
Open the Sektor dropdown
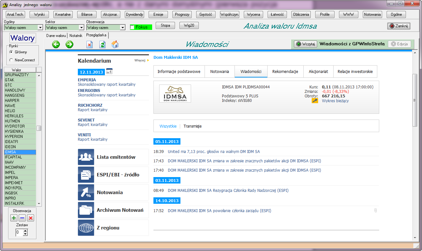pos(81,28)
